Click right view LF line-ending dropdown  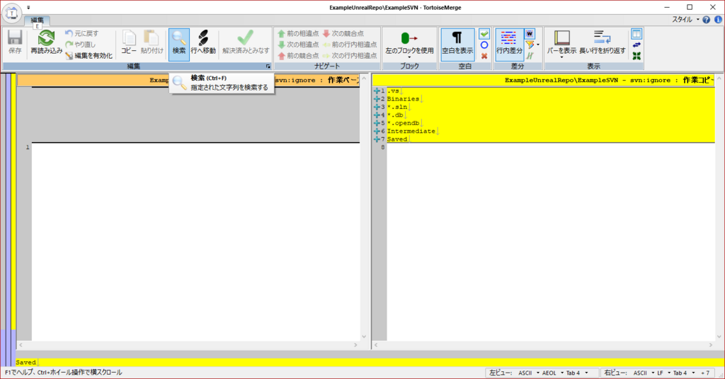coord(664,373)
